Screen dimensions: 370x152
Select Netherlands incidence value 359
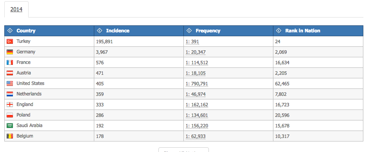pos(100,94)
